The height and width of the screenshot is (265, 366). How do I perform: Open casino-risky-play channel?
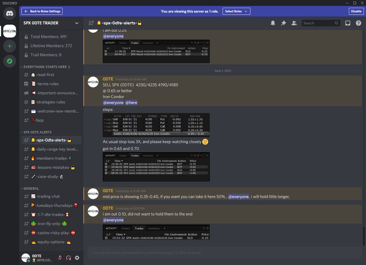(51, 233)
